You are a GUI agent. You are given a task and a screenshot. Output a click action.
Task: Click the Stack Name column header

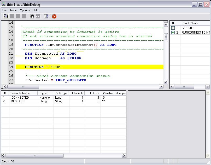190,23
